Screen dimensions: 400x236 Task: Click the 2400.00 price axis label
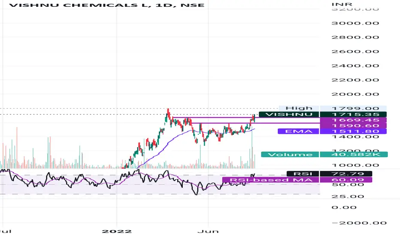point(355,66)
